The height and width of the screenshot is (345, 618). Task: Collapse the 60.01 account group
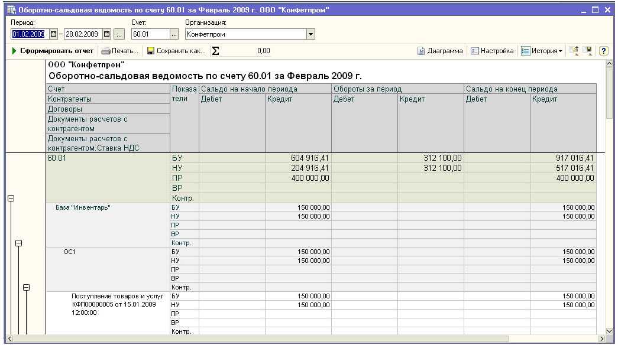(x=9, y=198)
